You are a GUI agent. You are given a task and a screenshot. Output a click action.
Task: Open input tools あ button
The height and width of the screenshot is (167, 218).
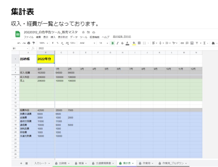[213, 43]
